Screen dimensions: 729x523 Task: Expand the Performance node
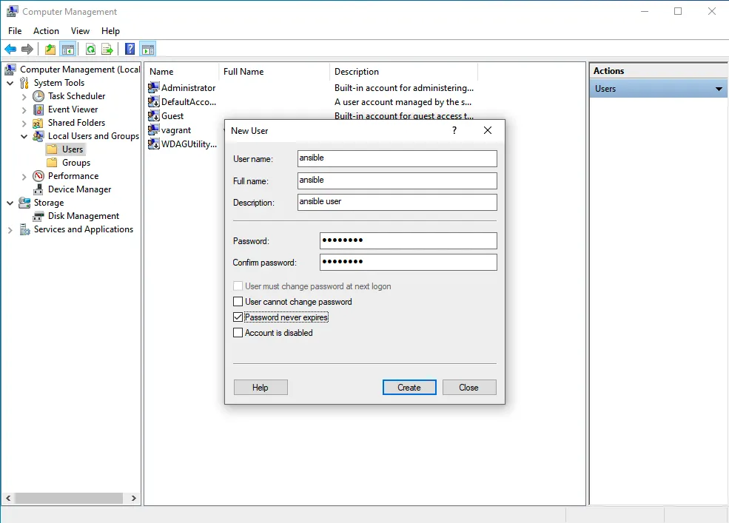24,177
